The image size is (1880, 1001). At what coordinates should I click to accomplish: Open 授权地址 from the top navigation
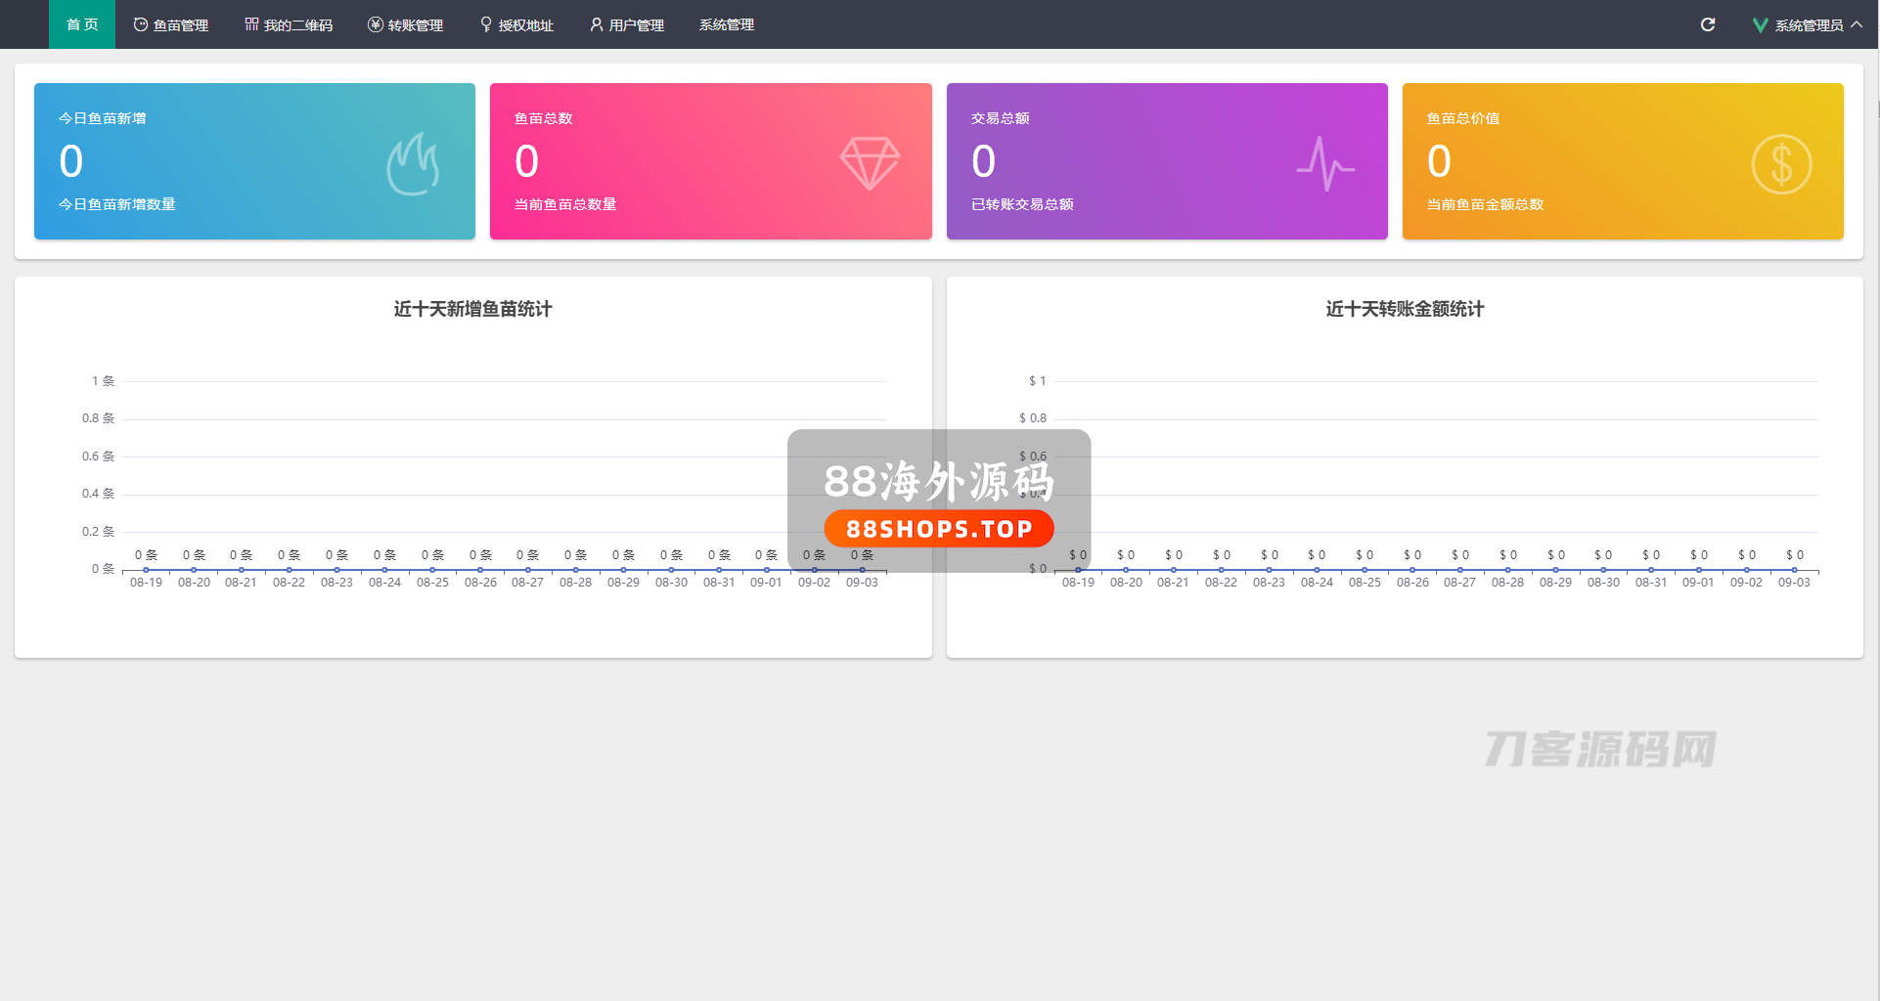[516, 24]
